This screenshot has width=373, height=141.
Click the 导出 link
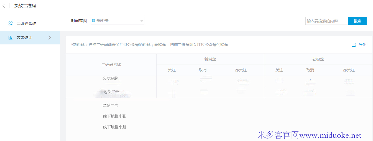click(362, 45)
